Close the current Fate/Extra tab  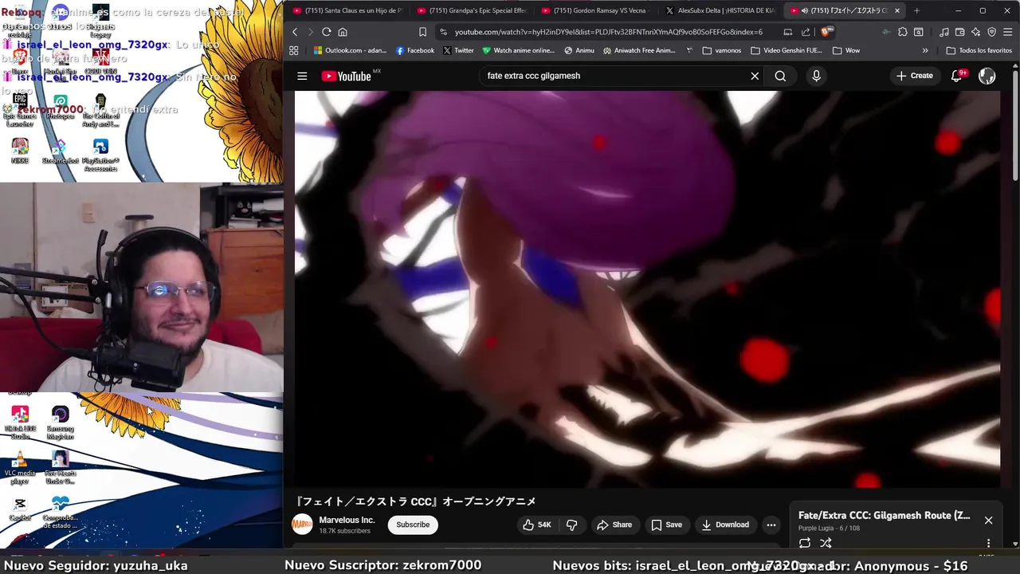(897, 10)
